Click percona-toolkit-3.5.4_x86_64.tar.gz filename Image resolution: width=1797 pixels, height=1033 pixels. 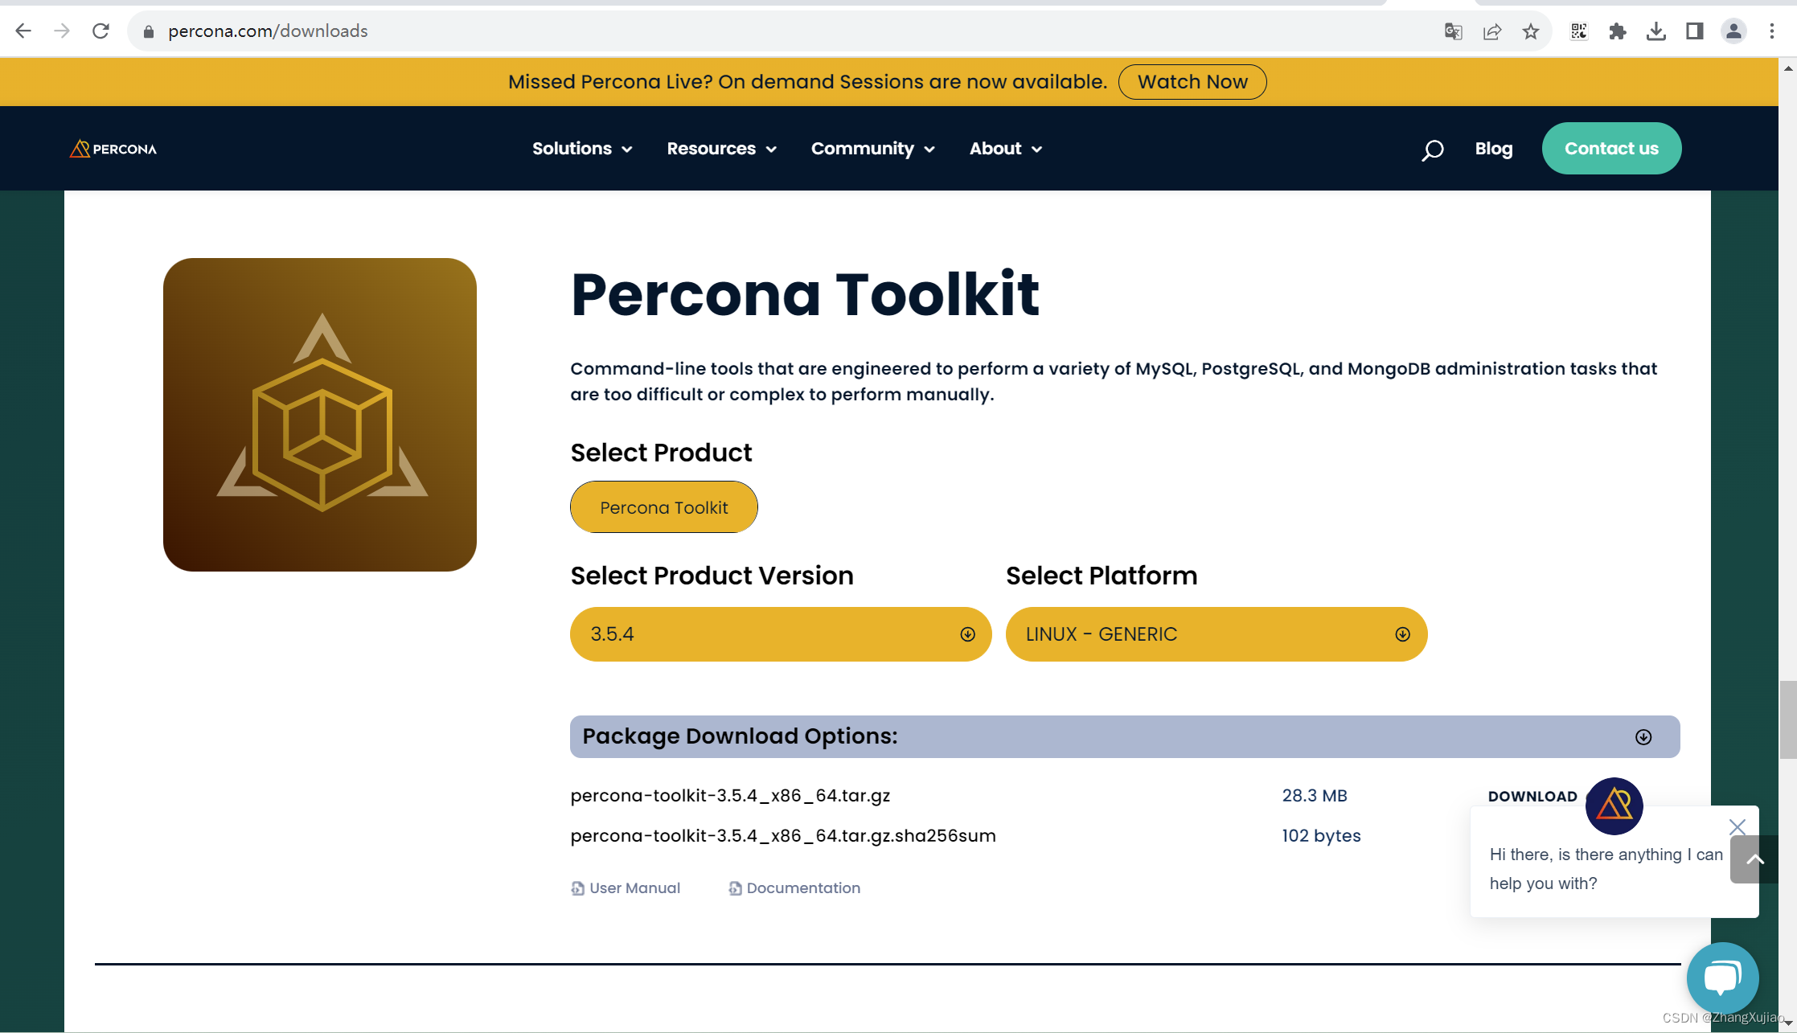730,796
